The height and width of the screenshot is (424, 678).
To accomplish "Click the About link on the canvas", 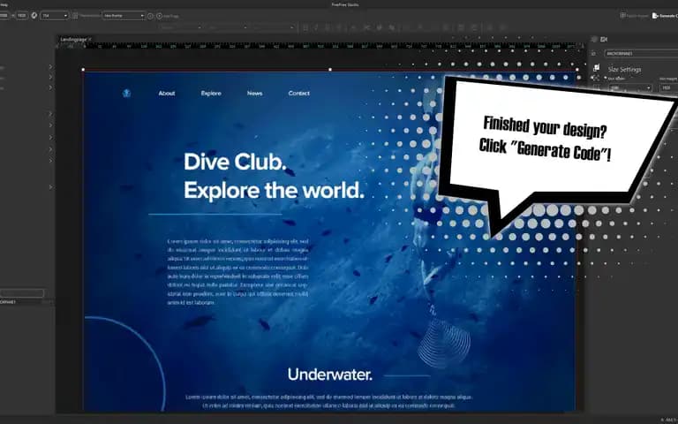I will pyautogui.click(x=167, y=93).
